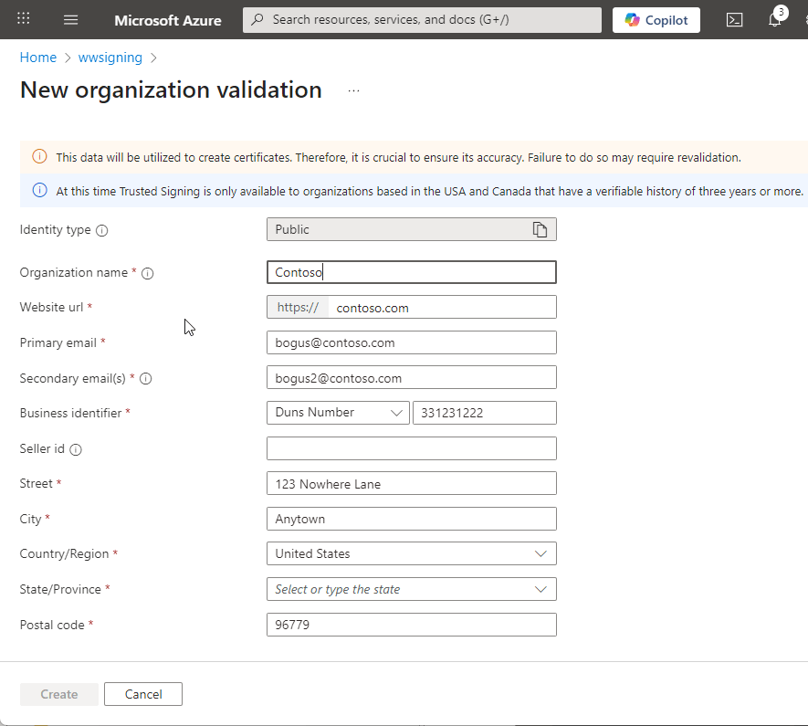Image resolution: width=808 pixels, height=726 pixels.
Task: Click Microsoft Azure in the top bar
Action: (x=168, y=19)
